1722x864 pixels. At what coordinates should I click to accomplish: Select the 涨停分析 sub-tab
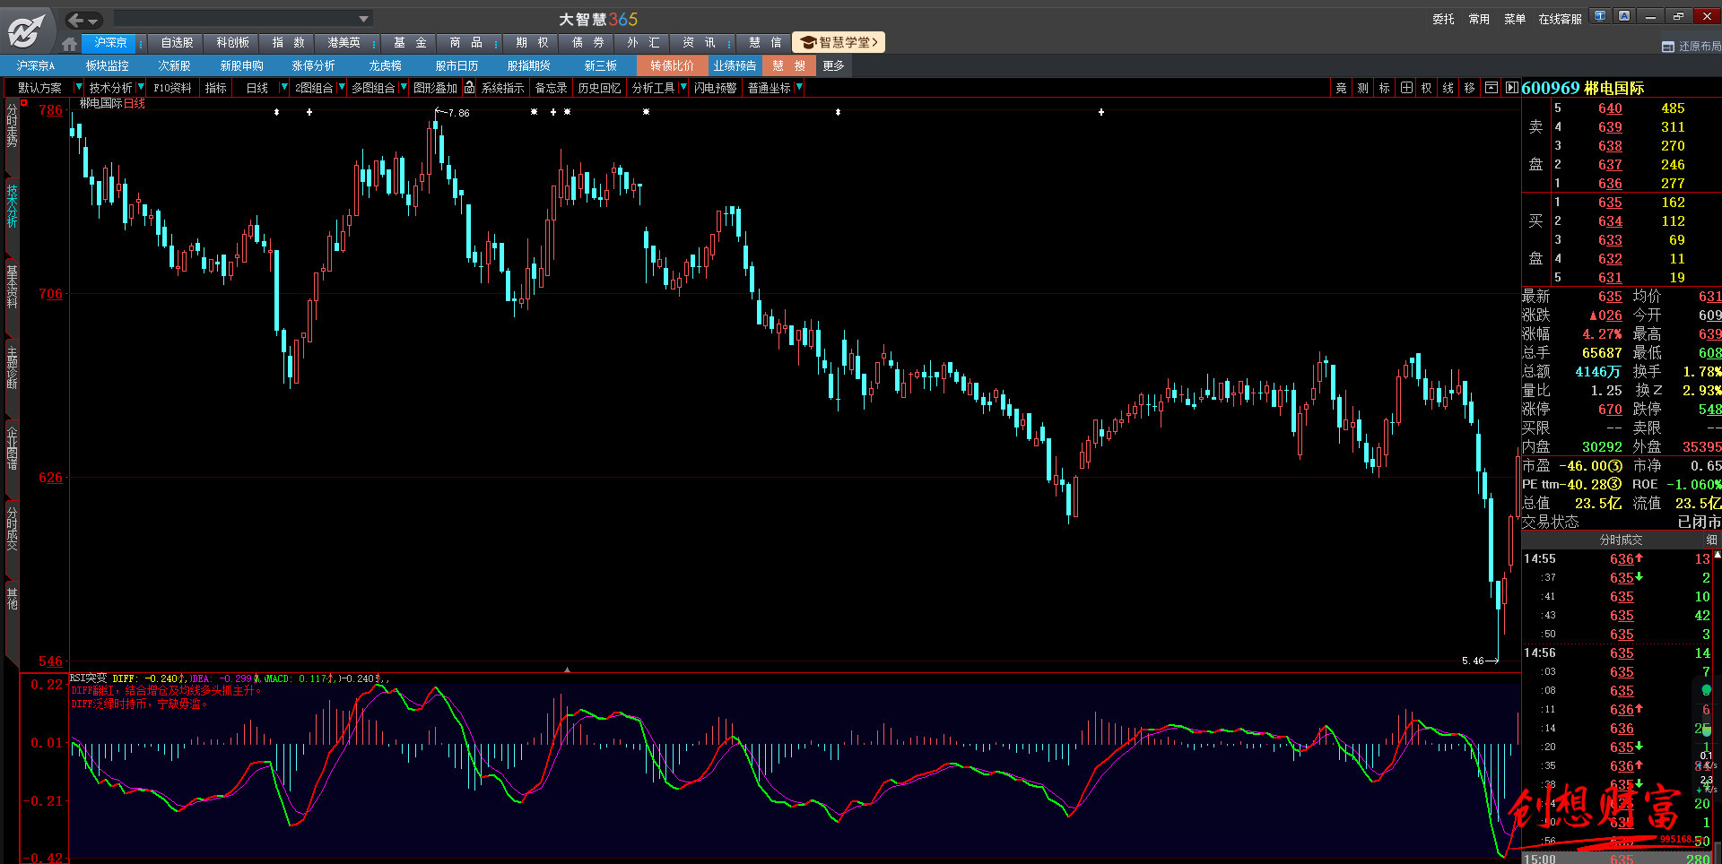coord(313,65)
